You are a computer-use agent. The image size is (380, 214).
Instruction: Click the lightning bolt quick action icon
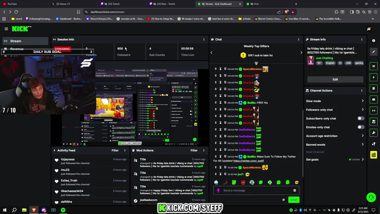(x=373, y=77)
